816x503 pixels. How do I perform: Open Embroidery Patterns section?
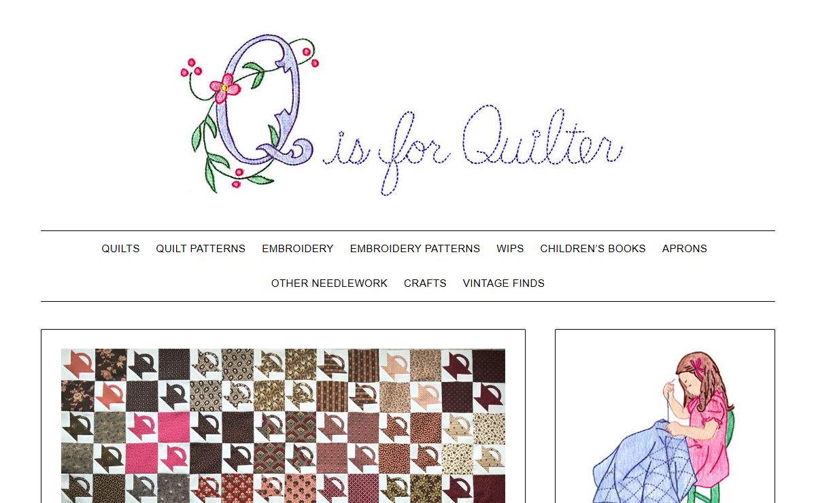415,249
